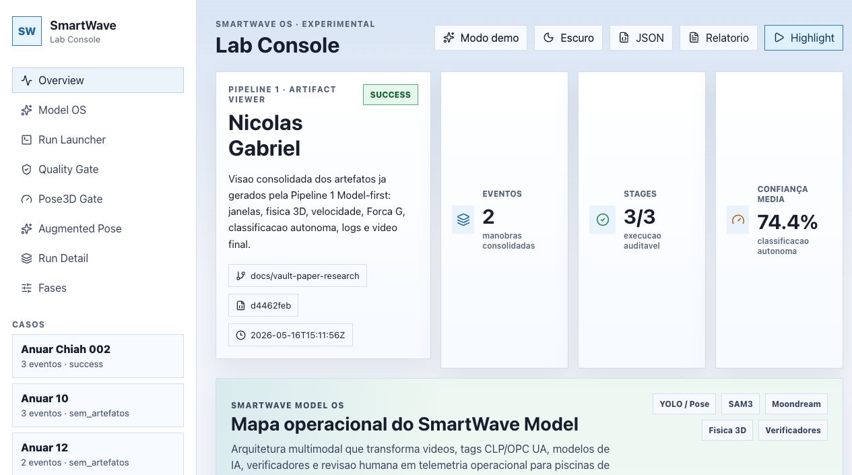The width and height of the screenshot is (852, 475).
Task: Click the Overview pulse icon
Action: [27, 80]
